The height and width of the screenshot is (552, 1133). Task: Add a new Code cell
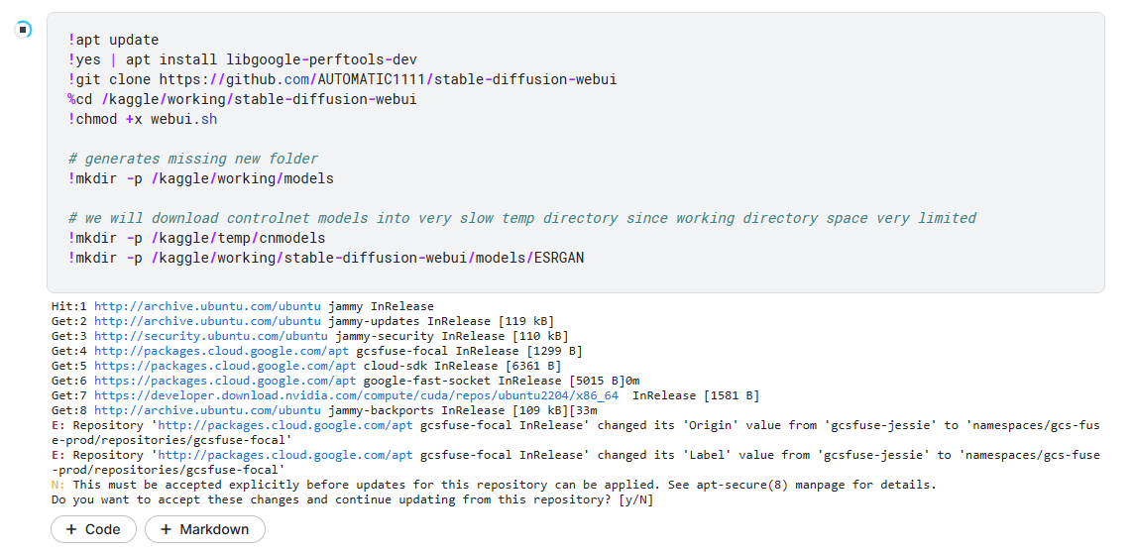click(x=92, y=530)
